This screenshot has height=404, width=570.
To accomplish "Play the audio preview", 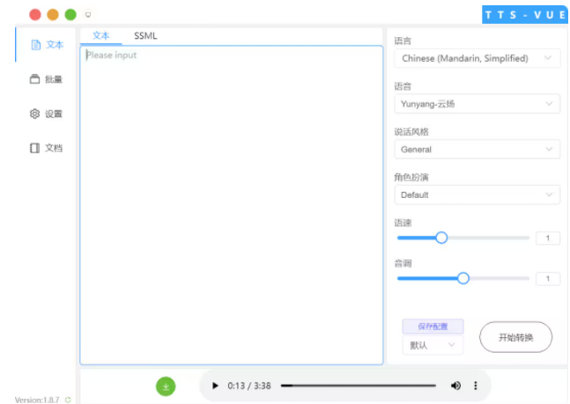I will click(215, 386).
